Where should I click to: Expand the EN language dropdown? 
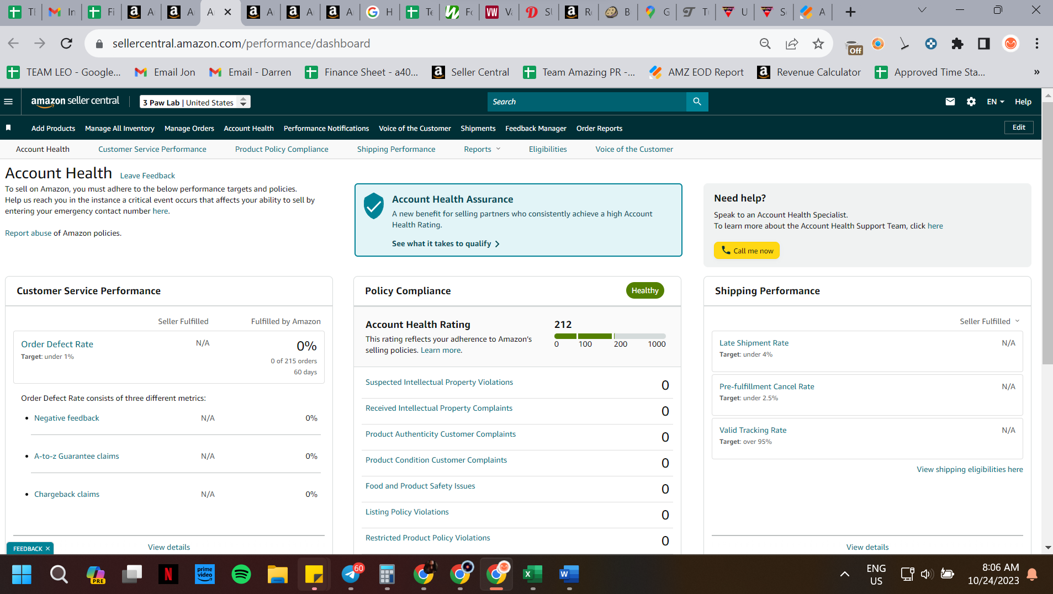(x=996, y=102)
